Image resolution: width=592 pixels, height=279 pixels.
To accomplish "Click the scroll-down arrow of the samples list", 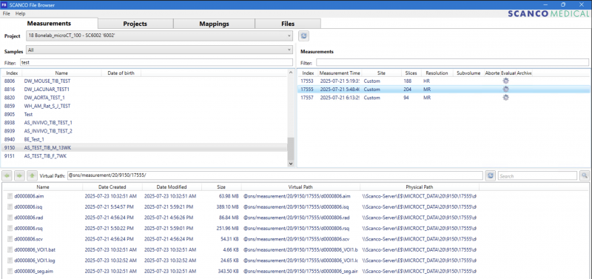I will 290,164.
